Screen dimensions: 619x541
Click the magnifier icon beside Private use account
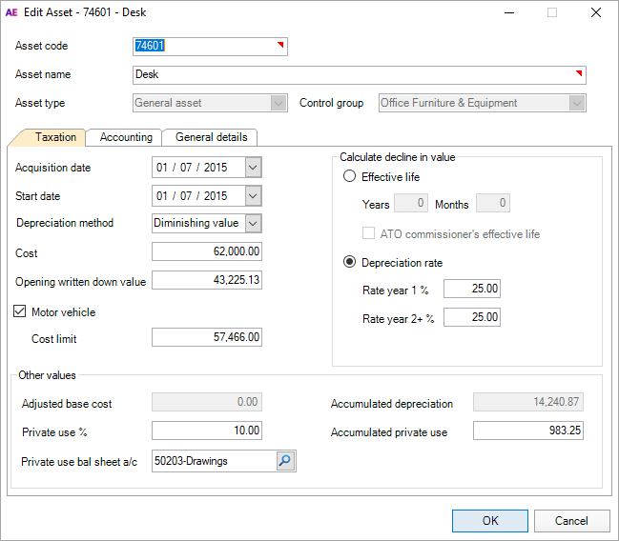click(x=286, y=461)
